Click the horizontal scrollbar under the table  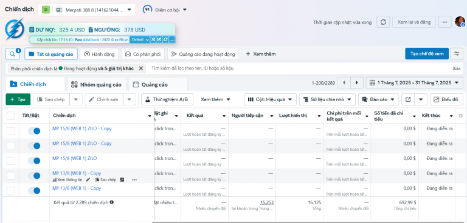[309, 222]
